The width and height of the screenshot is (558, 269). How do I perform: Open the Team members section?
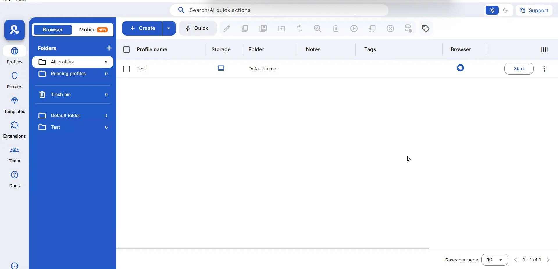tap(15, 155)
